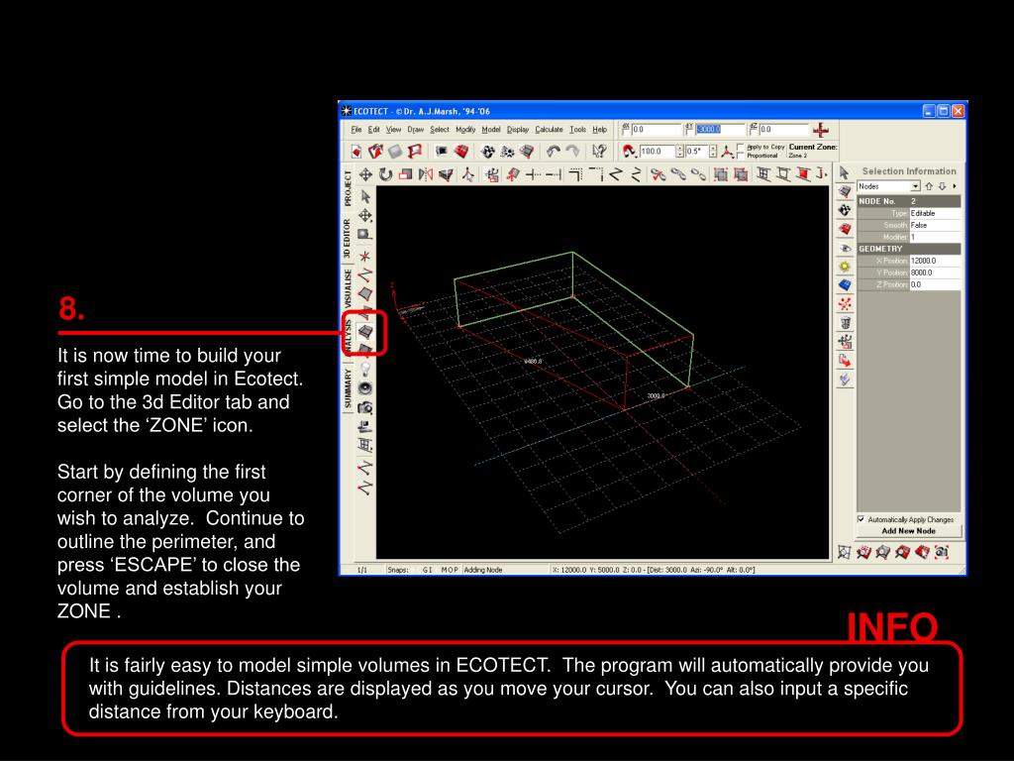Click the dY field showing 3000.0
The image size is (1014, 761).
pos(720,130)
